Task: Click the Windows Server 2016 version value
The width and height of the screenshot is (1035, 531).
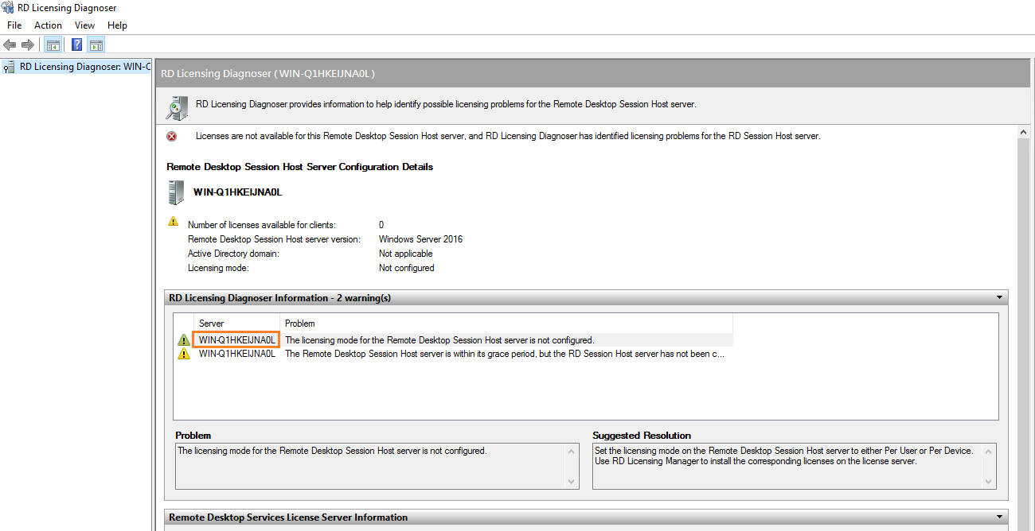Action: pyautogui.click(x=420, y=239)
